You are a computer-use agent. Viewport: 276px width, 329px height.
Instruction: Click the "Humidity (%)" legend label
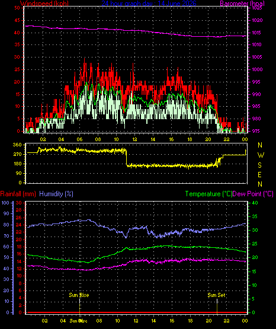click(56, 194)
